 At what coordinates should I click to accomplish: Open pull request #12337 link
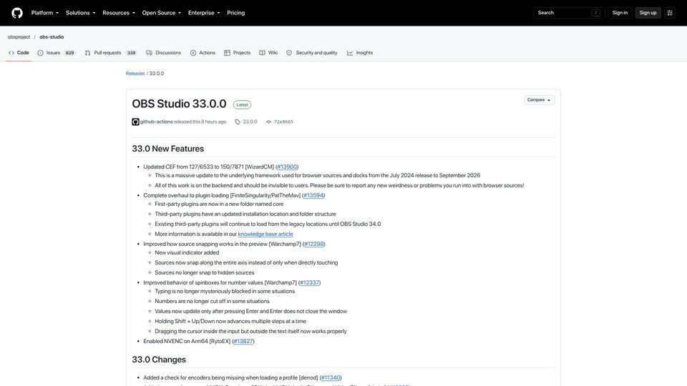tap(309, 282)
